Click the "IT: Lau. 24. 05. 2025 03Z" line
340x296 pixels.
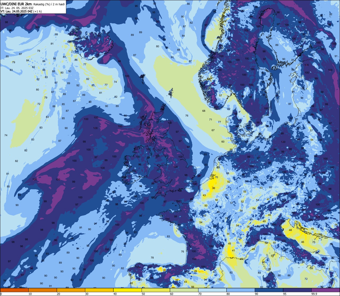[17, 8]
